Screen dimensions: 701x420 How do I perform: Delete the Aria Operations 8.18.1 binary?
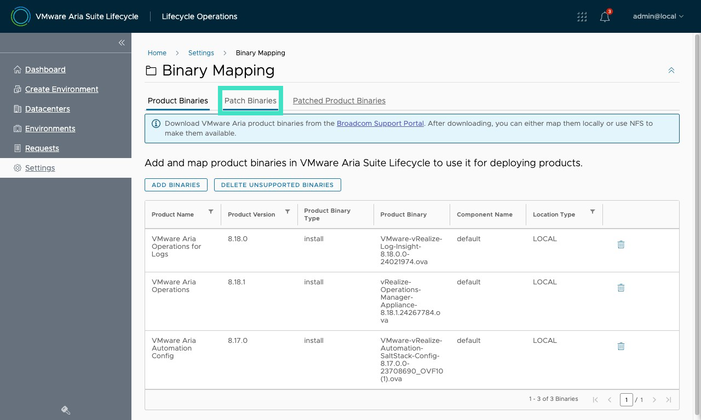(621, 288)
